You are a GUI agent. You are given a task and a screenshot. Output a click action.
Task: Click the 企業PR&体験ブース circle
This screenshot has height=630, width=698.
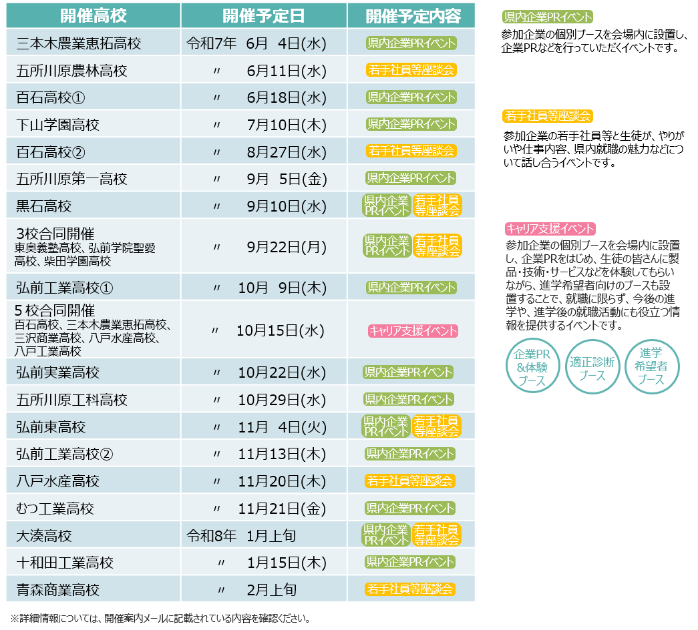point(532,366)
